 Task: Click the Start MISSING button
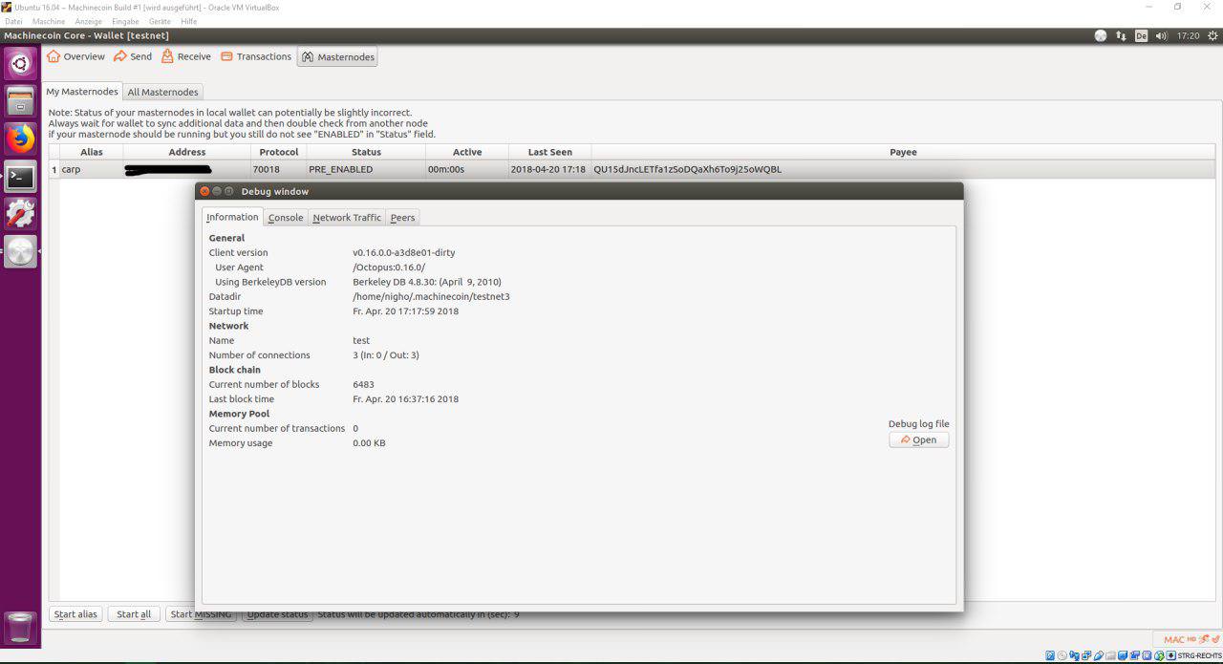tap(200, 614)
